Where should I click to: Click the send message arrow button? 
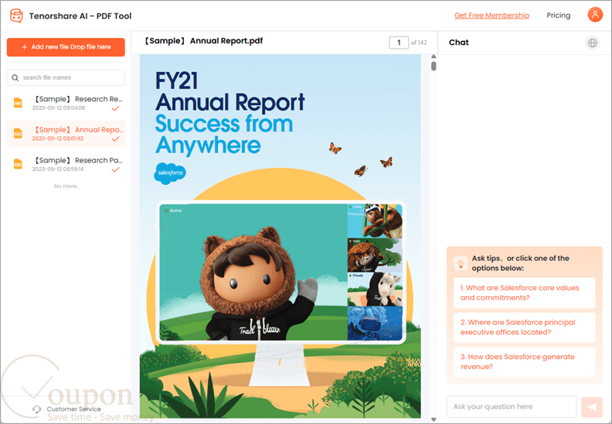(x=592, y=407)
